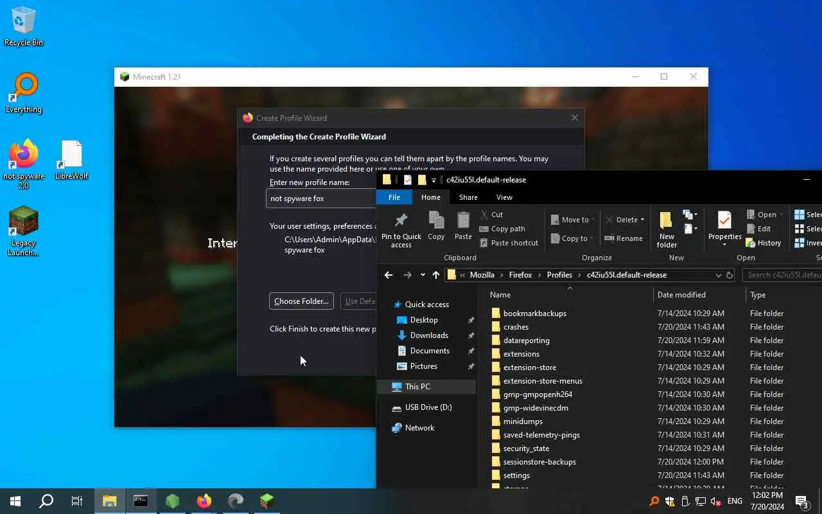Open the Open dropdown in ribbon
The image size is (822, 514).
tap(781, 215)
